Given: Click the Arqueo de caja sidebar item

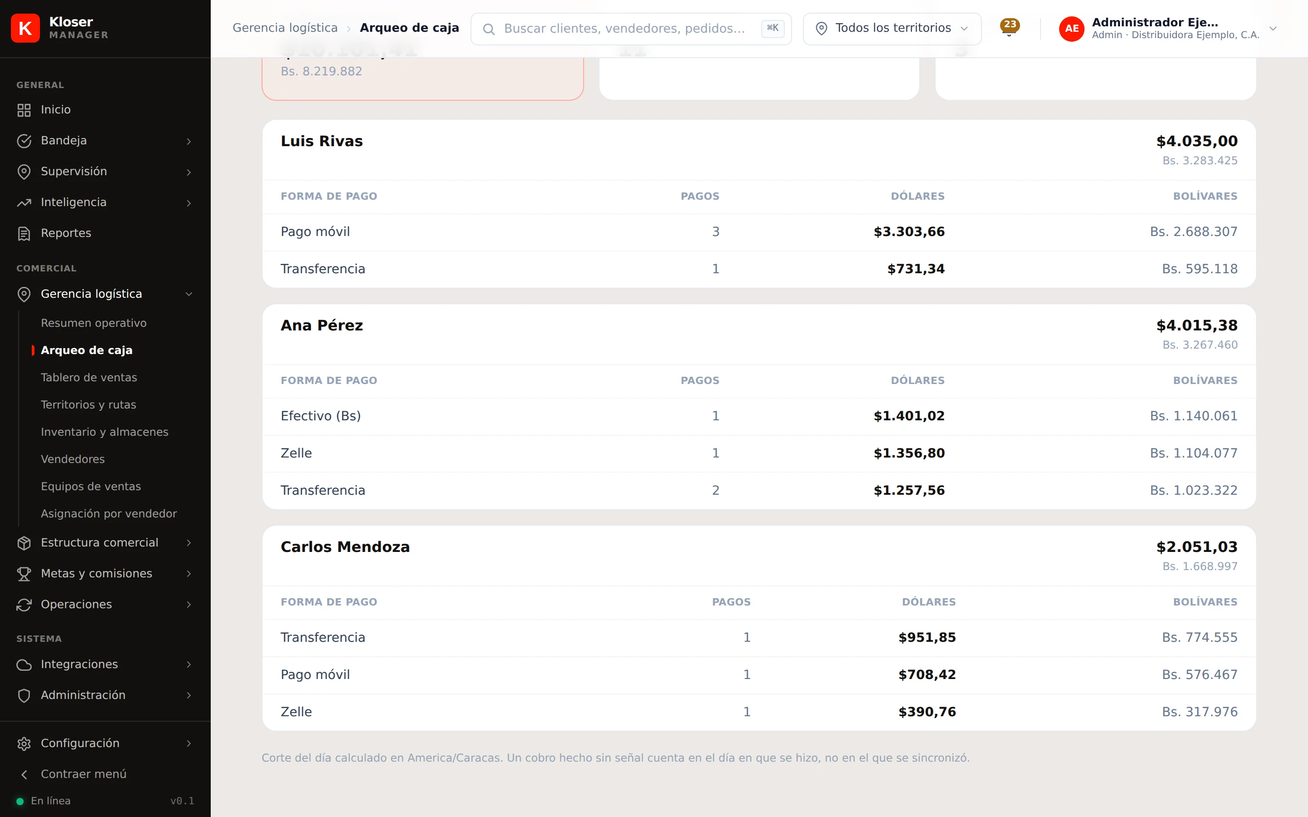Looking at the screenshot, I should tap(86, 350).
